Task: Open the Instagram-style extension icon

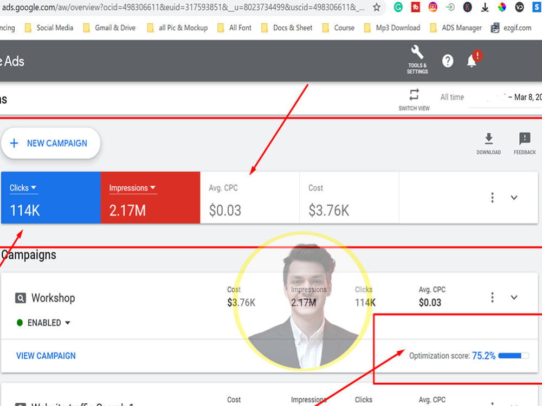Action: tap(433, 7)
